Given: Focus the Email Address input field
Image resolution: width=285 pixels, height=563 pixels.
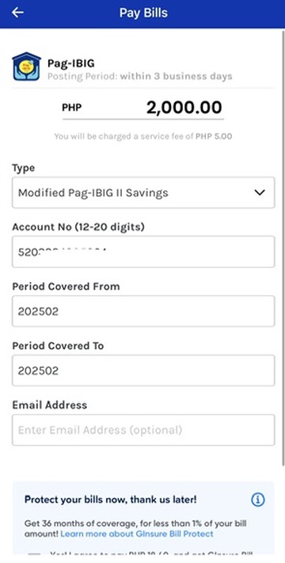Looking at the screenshot, I should point(143,430).
